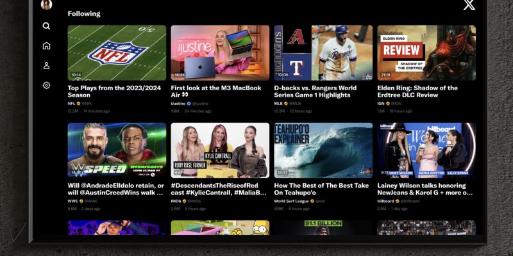Click the MLB channel name
The height and width of the screenshot is (256, 513).
(x=278, y=104)
